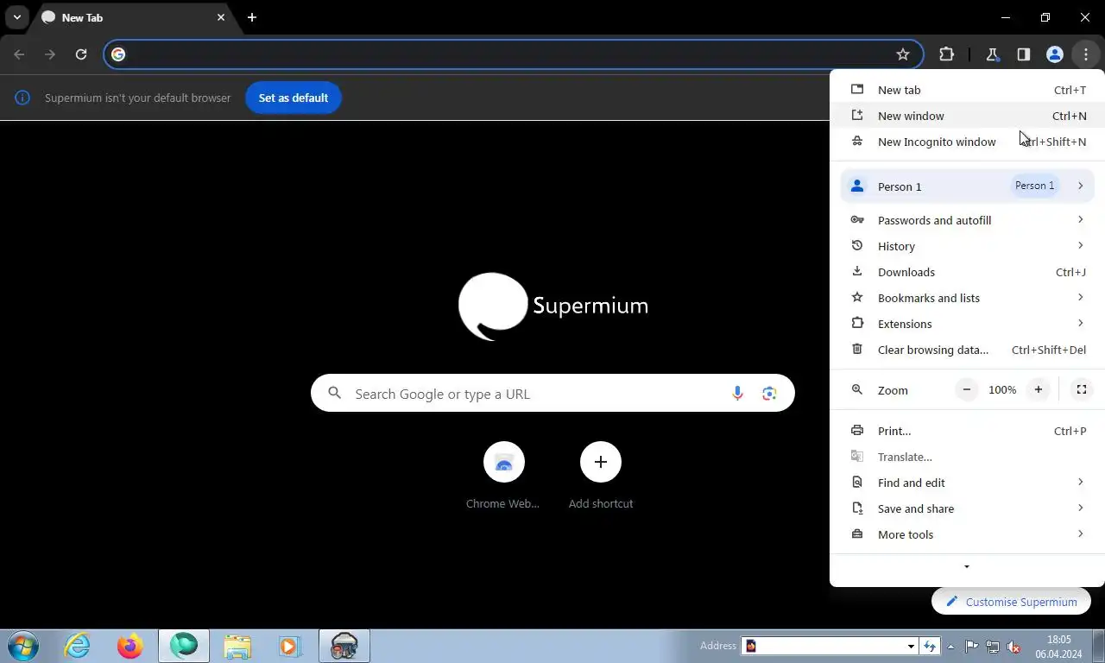Click the taskbar Address refresh button
Viewport: 1105px width, 663px height.
click(930, 646)
